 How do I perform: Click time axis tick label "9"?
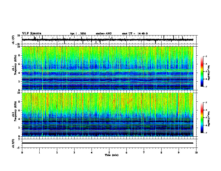coord(179,153)
